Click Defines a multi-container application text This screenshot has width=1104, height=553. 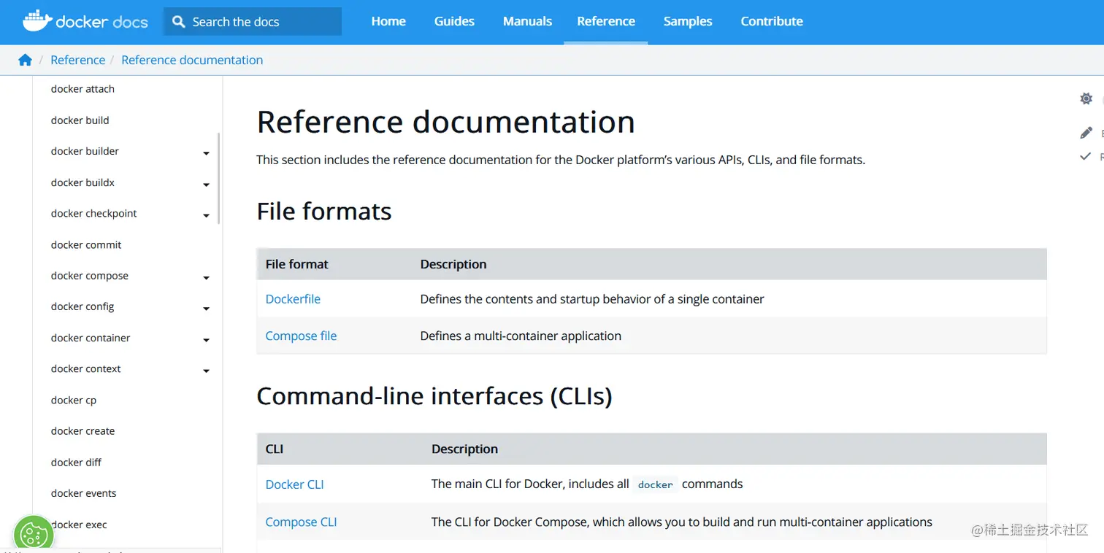tap(521, 336)
